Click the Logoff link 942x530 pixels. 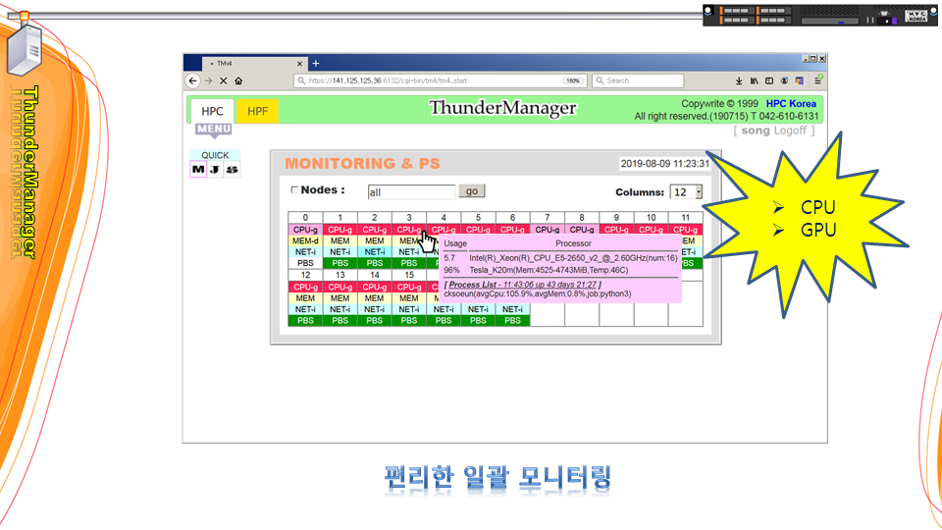point(790,131)
